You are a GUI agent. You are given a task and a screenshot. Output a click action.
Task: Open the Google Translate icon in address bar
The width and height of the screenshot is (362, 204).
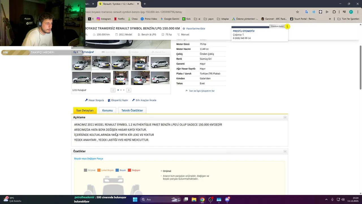pos(307,12)
